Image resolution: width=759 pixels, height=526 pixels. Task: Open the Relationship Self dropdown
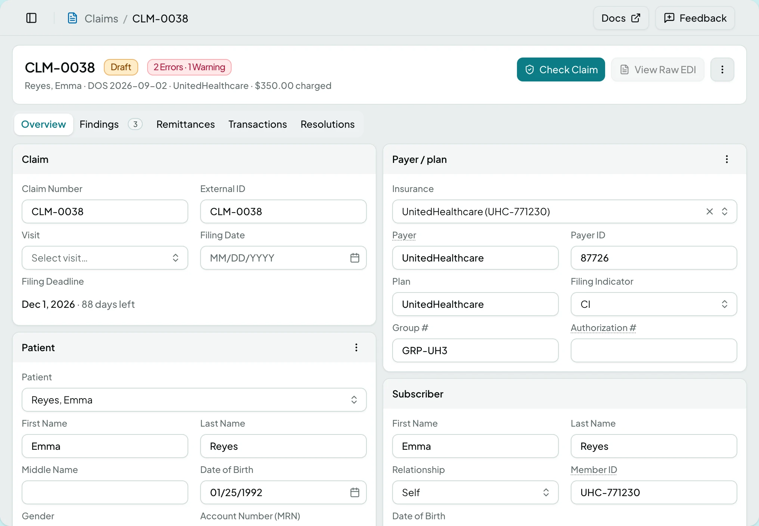click(x=475, y=492)
